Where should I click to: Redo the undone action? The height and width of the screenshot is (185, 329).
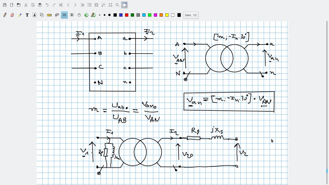point(54,5)
